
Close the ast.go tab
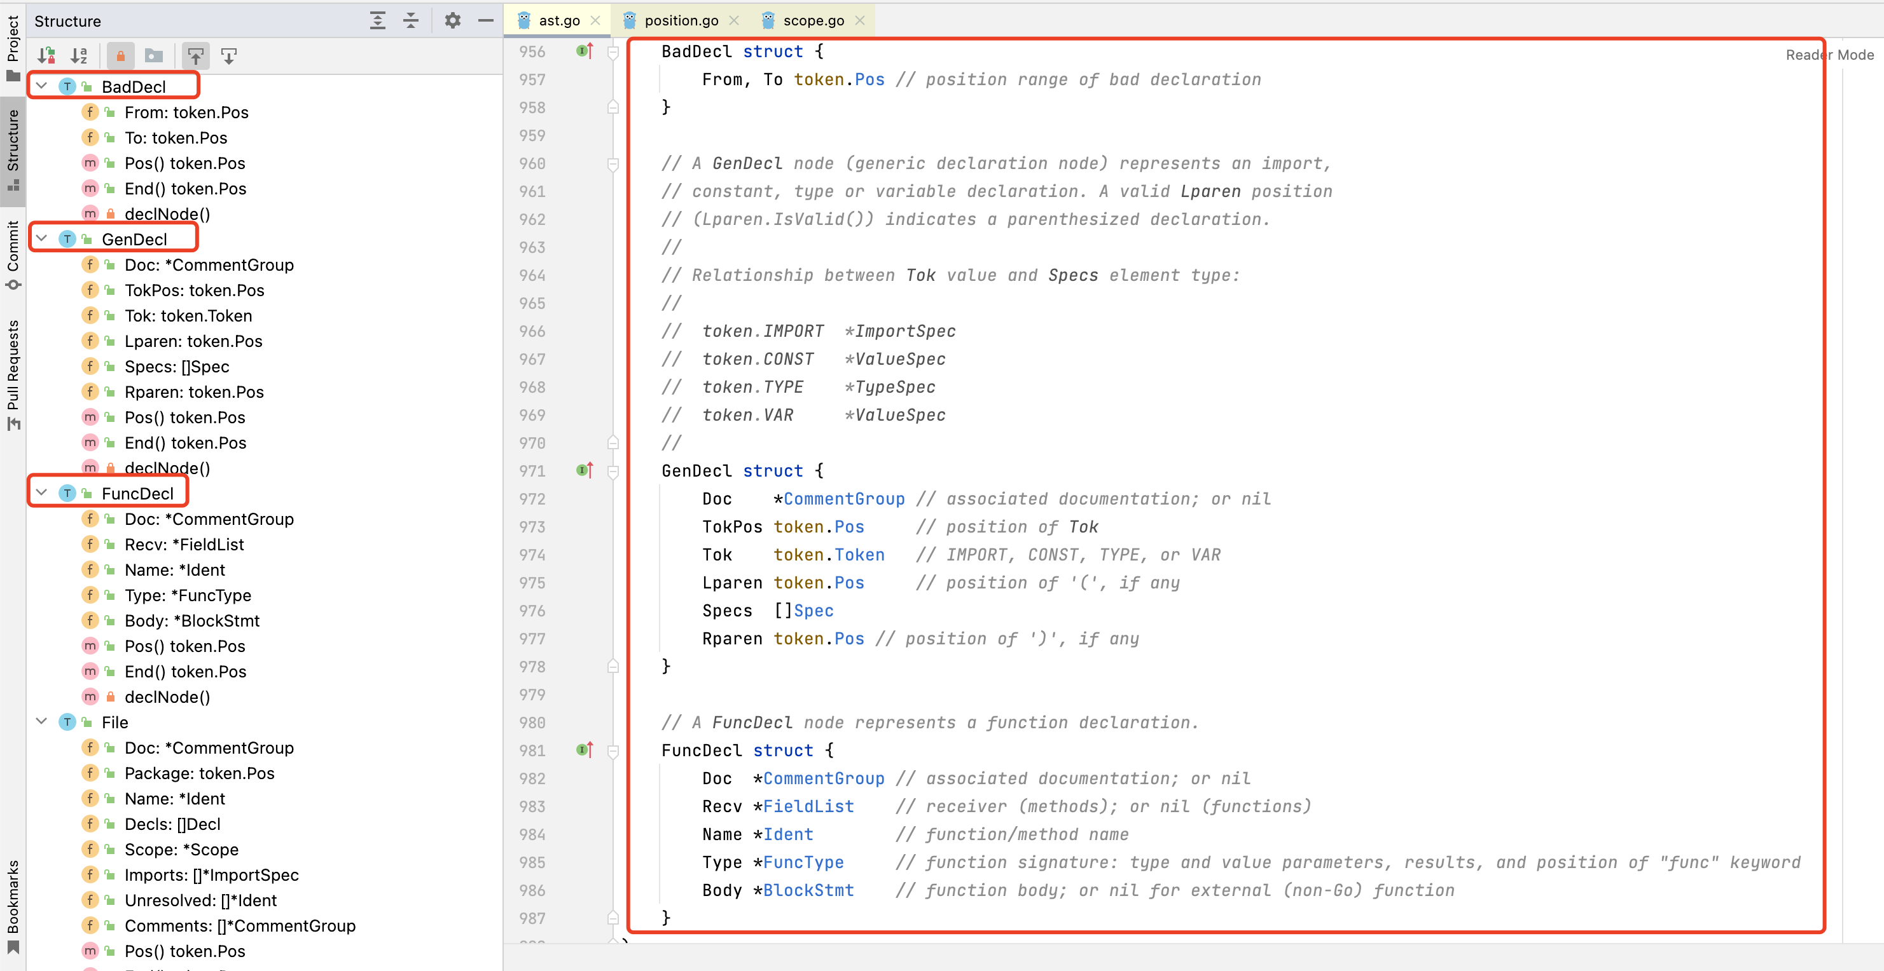(x=595, y=20)
